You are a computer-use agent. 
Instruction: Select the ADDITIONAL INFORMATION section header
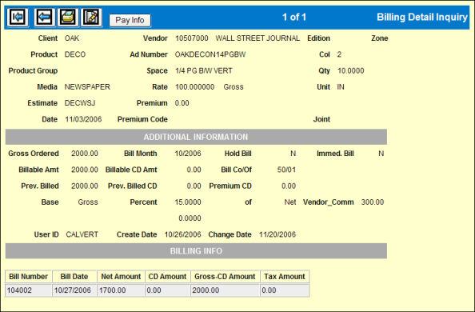click(196, 137)
